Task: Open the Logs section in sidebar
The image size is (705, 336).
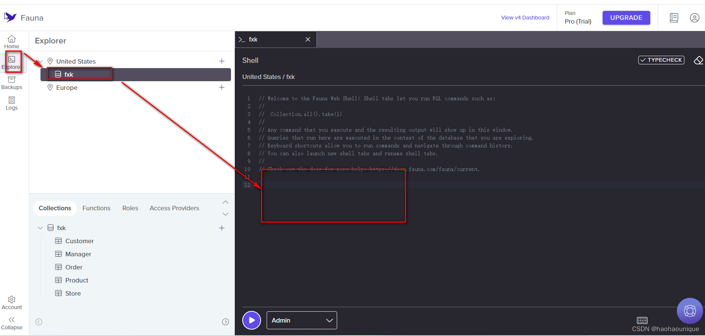Action: point(12,104)
